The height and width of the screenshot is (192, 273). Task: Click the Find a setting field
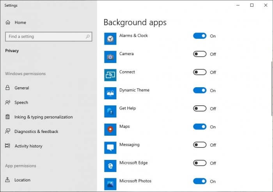pos(49,36)
